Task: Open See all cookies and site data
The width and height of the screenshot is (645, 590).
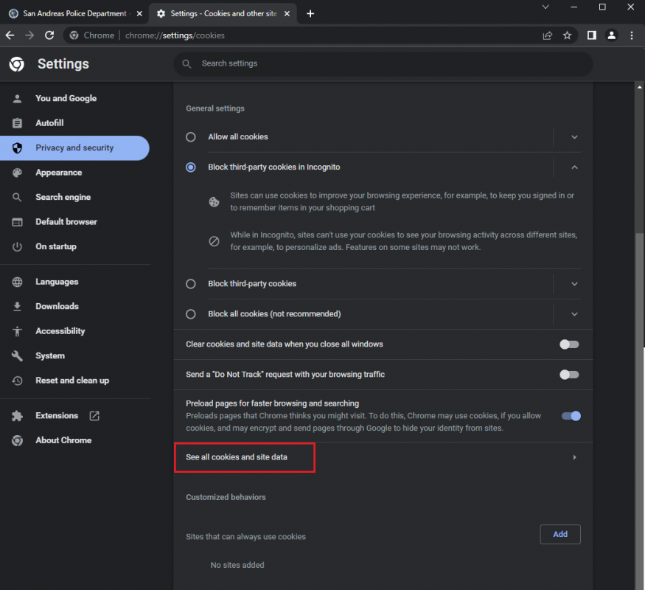Action: tap(383, 457)
